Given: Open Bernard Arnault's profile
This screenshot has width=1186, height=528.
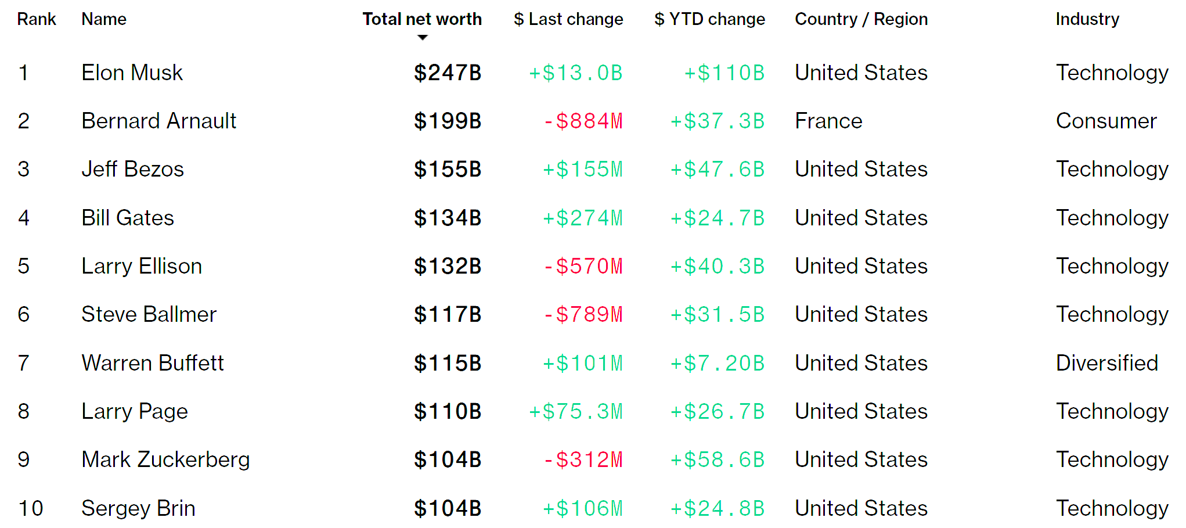Looking at the screenshot, I should pyautogui.click(x=159, y=121).
